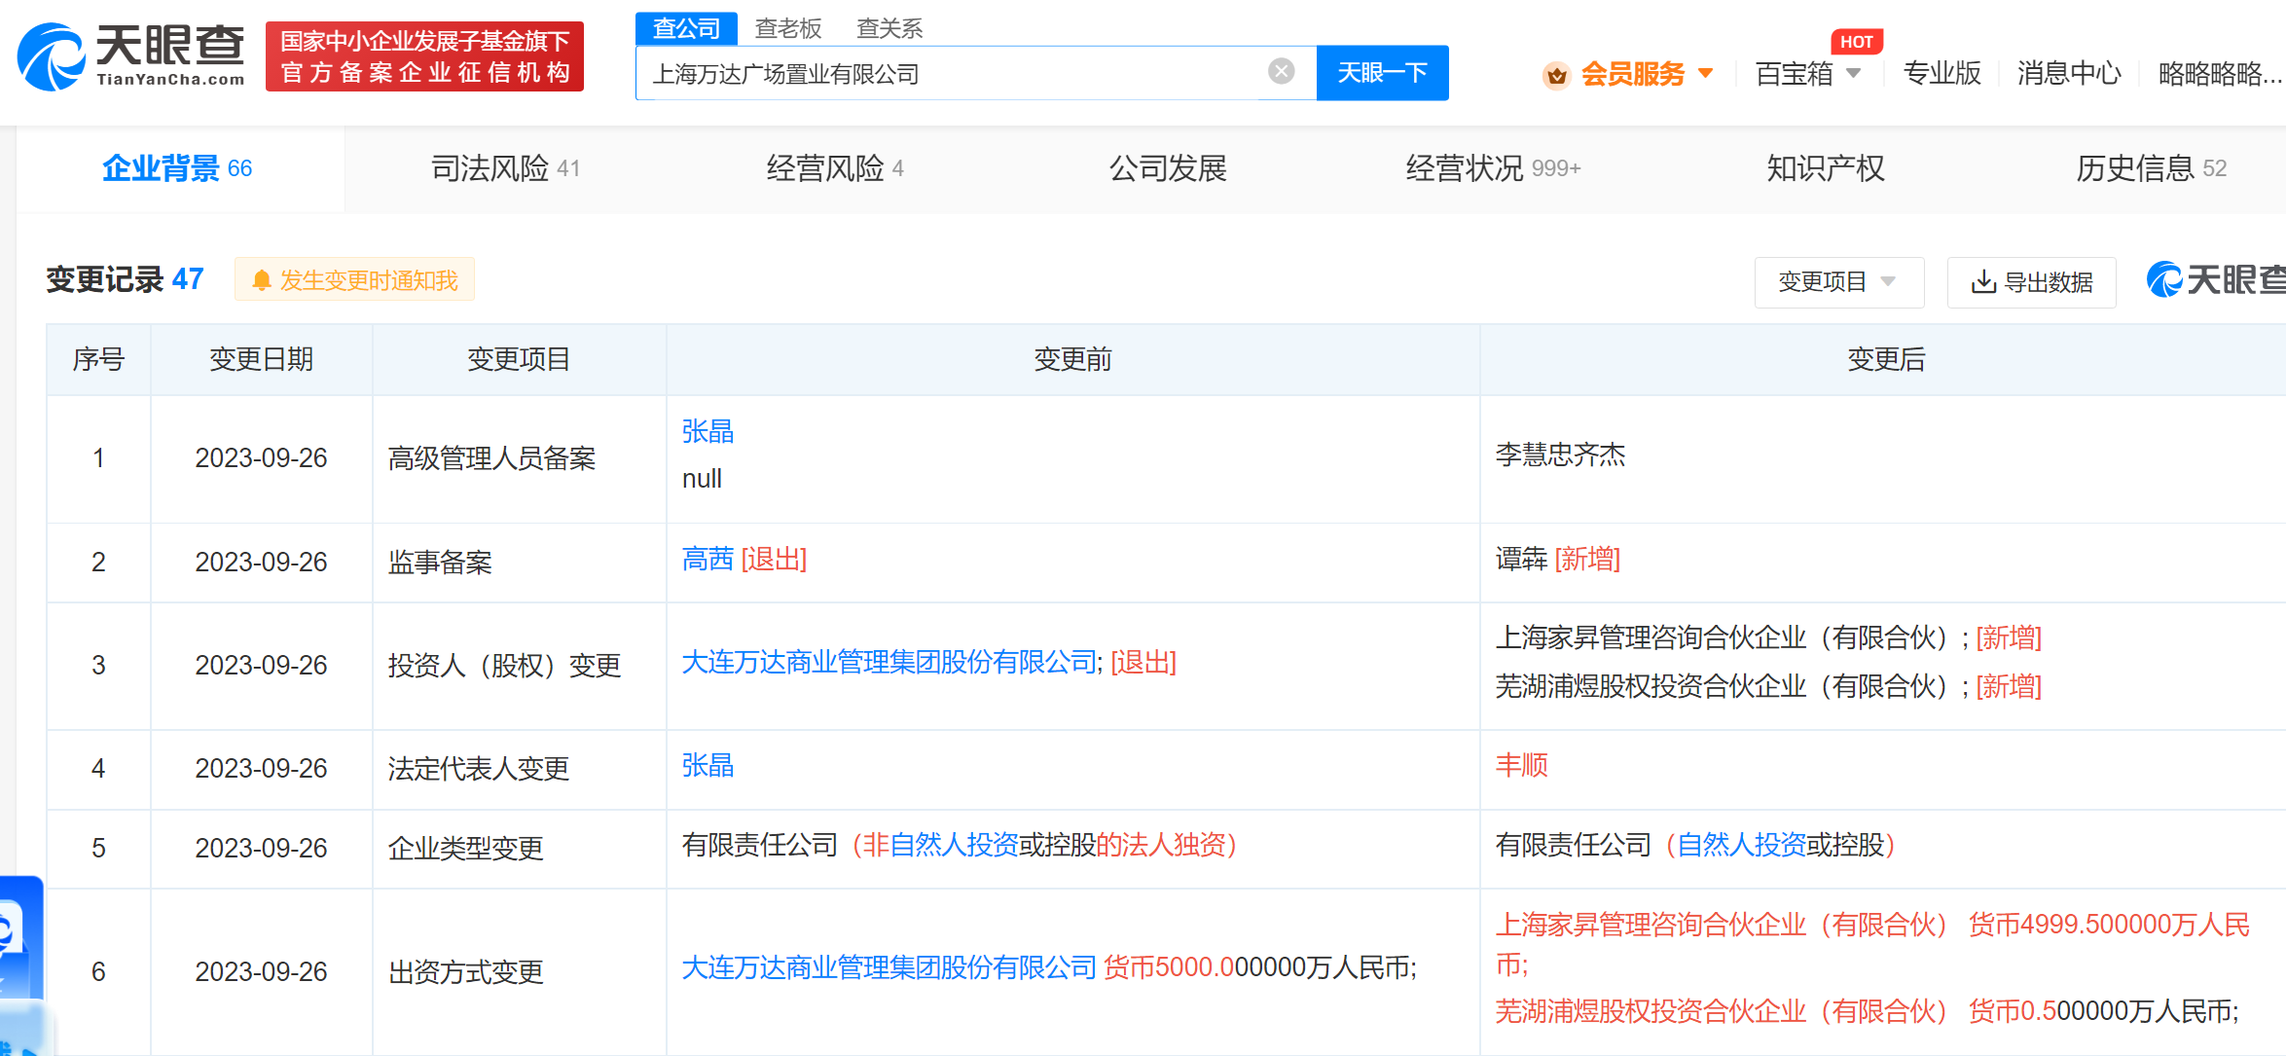Click the floating side widget icon
Viewport: 2286px width, 1056px height.
tap(21, 964)
